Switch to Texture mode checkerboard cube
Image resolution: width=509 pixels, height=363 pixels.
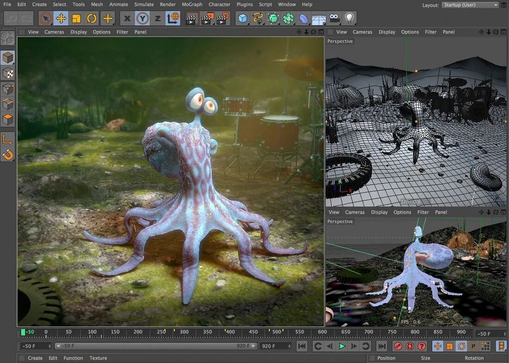pos(8,73)
